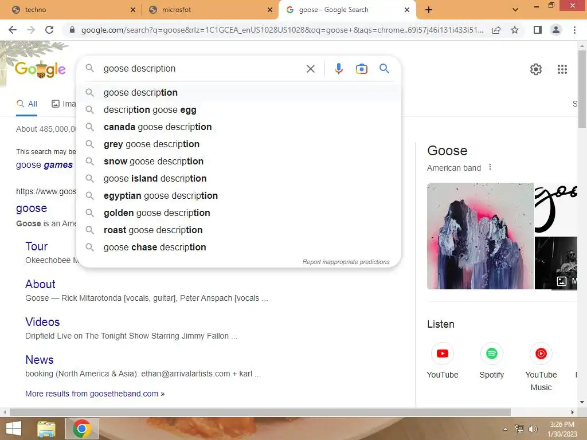Screen dimensions: 587x440
Task: Switch to the techno tab
Action: point(70,10)
